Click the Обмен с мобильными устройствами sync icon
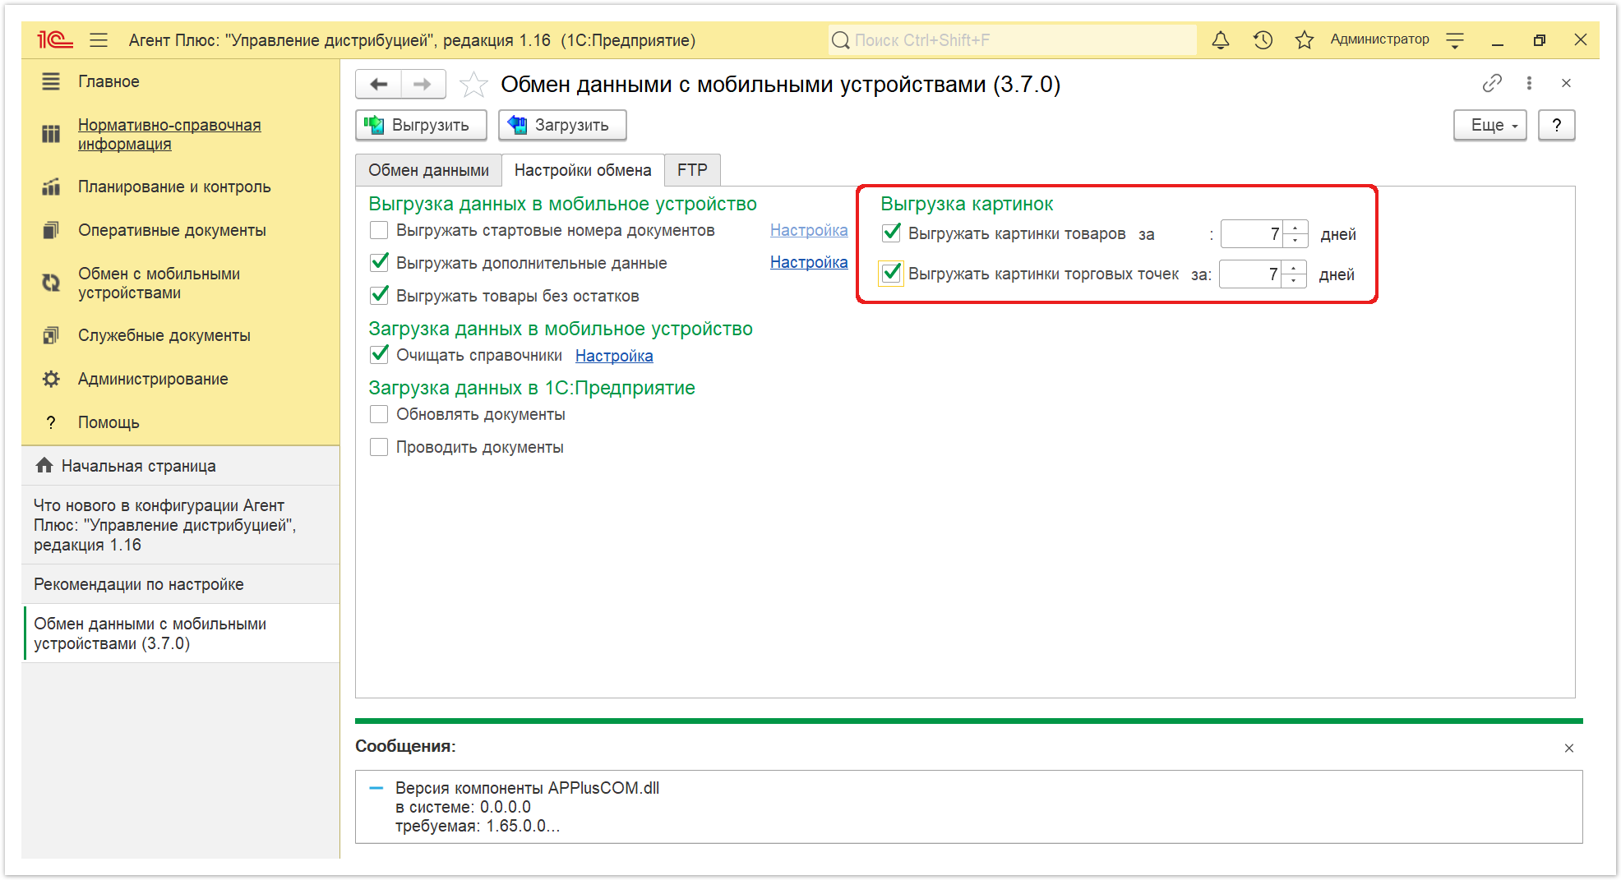This screenshot has width=1621, height=880. click(51, 283)
